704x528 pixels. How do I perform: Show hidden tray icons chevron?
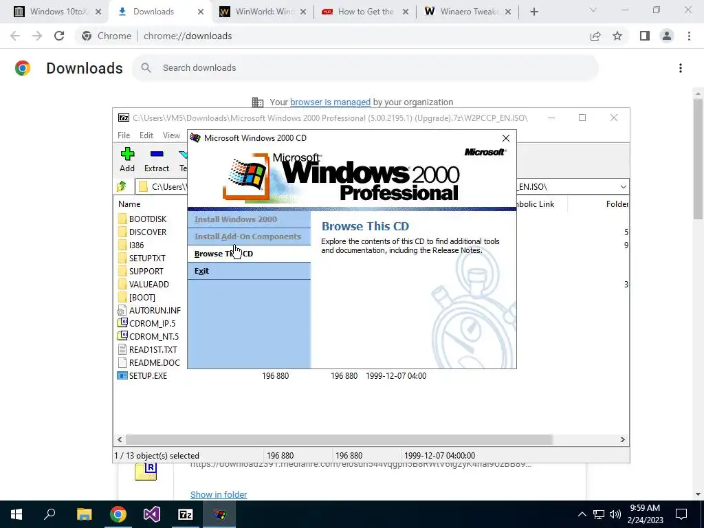click(582, 514)
